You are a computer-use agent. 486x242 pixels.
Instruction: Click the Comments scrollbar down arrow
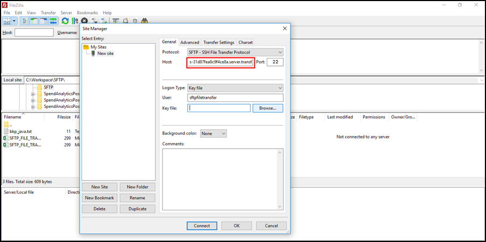click(280, 207)
